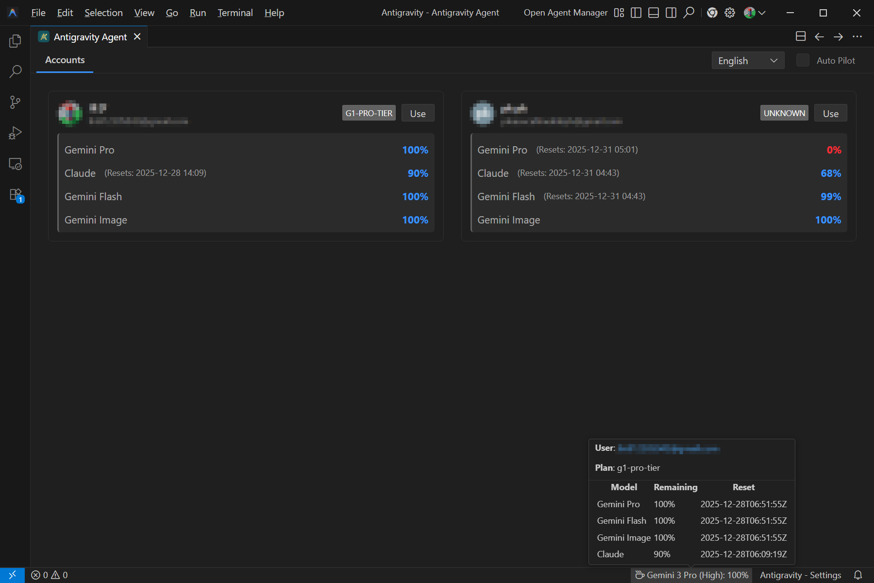The width and height of the screenshot is (874, 583).
Task: Toggle the primary side bar layout icon
Action: pos(636,13)
